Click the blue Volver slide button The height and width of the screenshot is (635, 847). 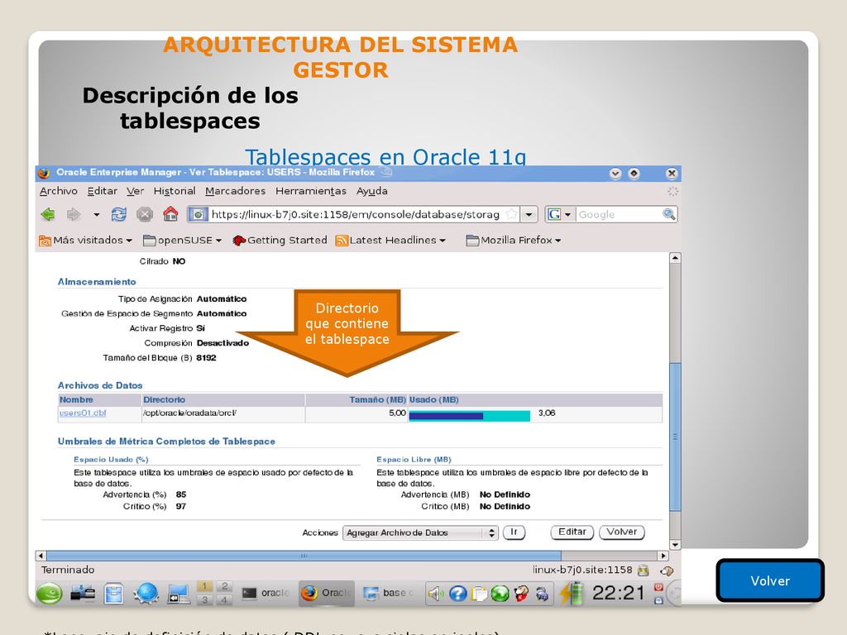coord(770,580)
